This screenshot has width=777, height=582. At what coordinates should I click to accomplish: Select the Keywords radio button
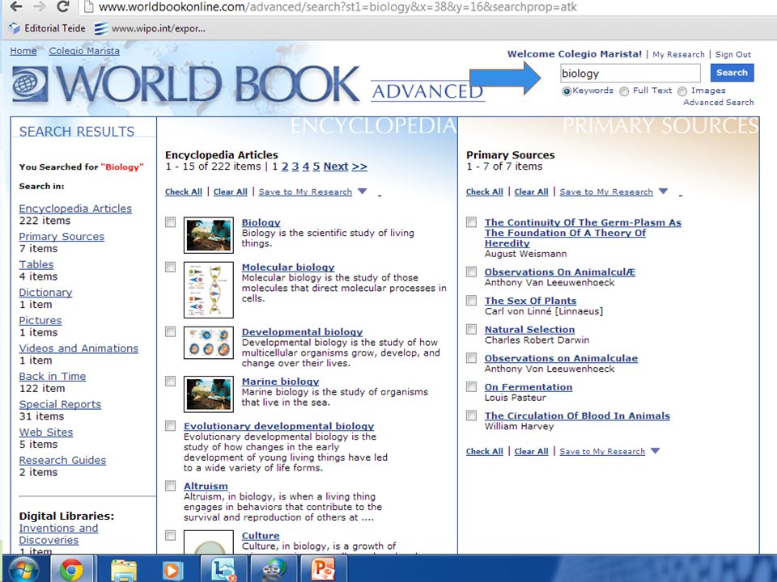(567, 91)
